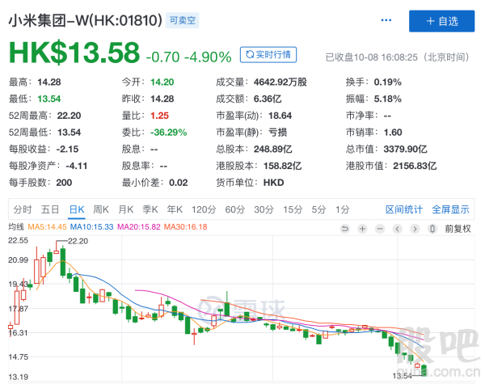Click the 港股市值 value 2156.83亿
This screenshot has width=485, height=384.
pos(415,166)
